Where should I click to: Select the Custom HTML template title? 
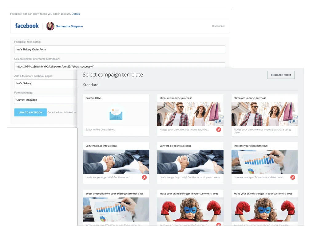[x=93, y=98]
